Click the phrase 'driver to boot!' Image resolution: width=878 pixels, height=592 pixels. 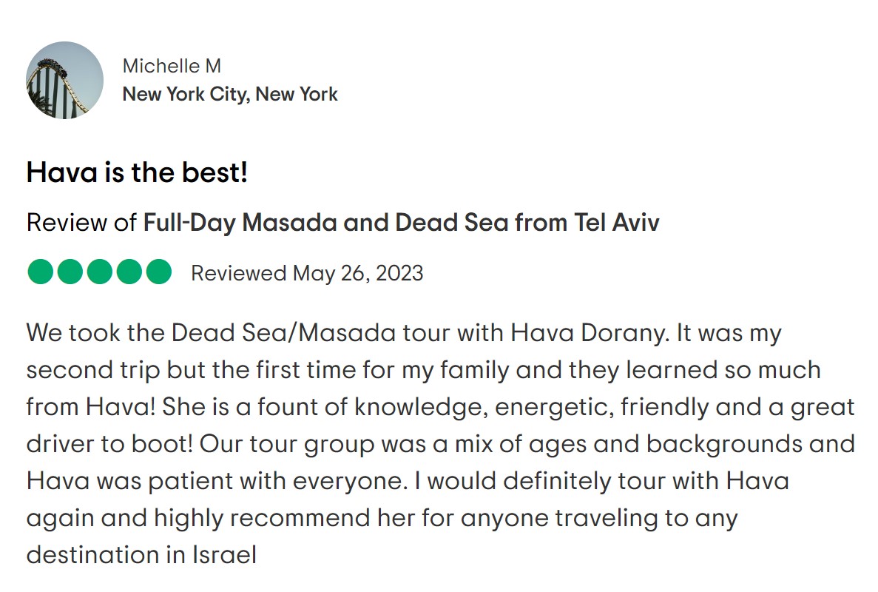click(x=109, y=444)
